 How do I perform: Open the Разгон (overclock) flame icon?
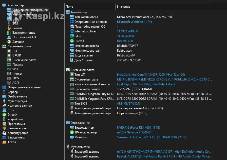pos(9,28)
